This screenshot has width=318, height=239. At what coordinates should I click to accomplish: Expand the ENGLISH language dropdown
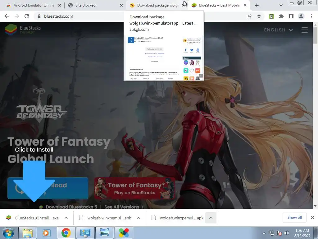click(278, 30)
